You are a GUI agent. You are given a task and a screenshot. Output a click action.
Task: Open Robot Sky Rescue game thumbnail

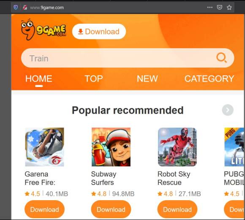pyautogui.click(x=177, y=147)
